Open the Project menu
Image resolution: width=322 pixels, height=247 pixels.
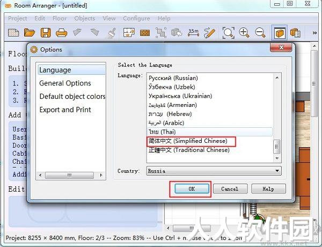(x=18, y=18)
